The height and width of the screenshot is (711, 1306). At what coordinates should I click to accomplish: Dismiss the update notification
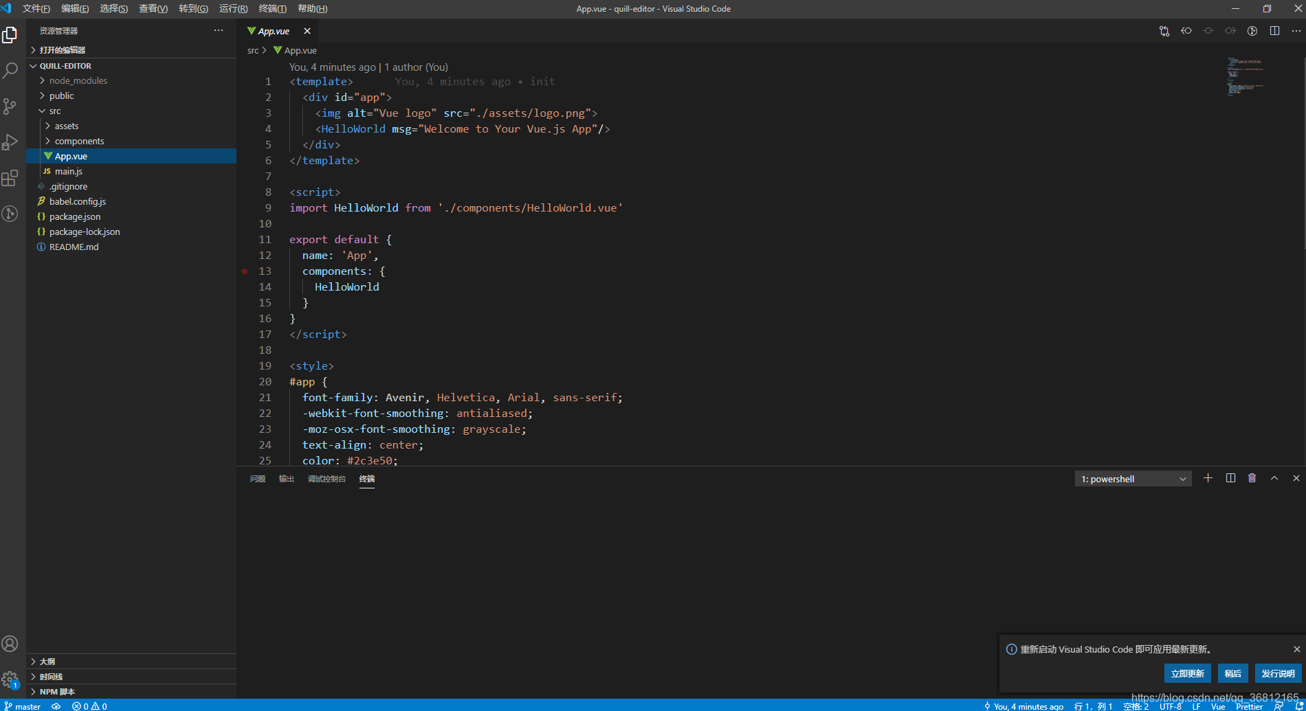point(1296,649)
